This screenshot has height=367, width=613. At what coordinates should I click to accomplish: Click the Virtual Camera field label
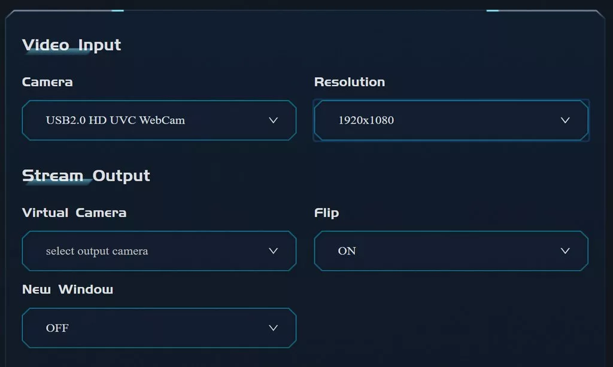[x=74, y=213]
